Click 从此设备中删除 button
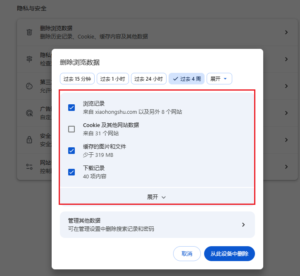Screen dimensions: 300x276 tap(229, 254)
